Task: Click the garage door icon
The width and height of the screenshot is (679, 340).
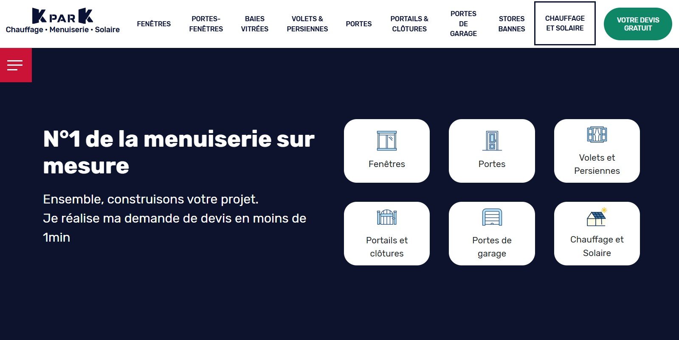Action: pyautogui.click(x=492, y=217)
